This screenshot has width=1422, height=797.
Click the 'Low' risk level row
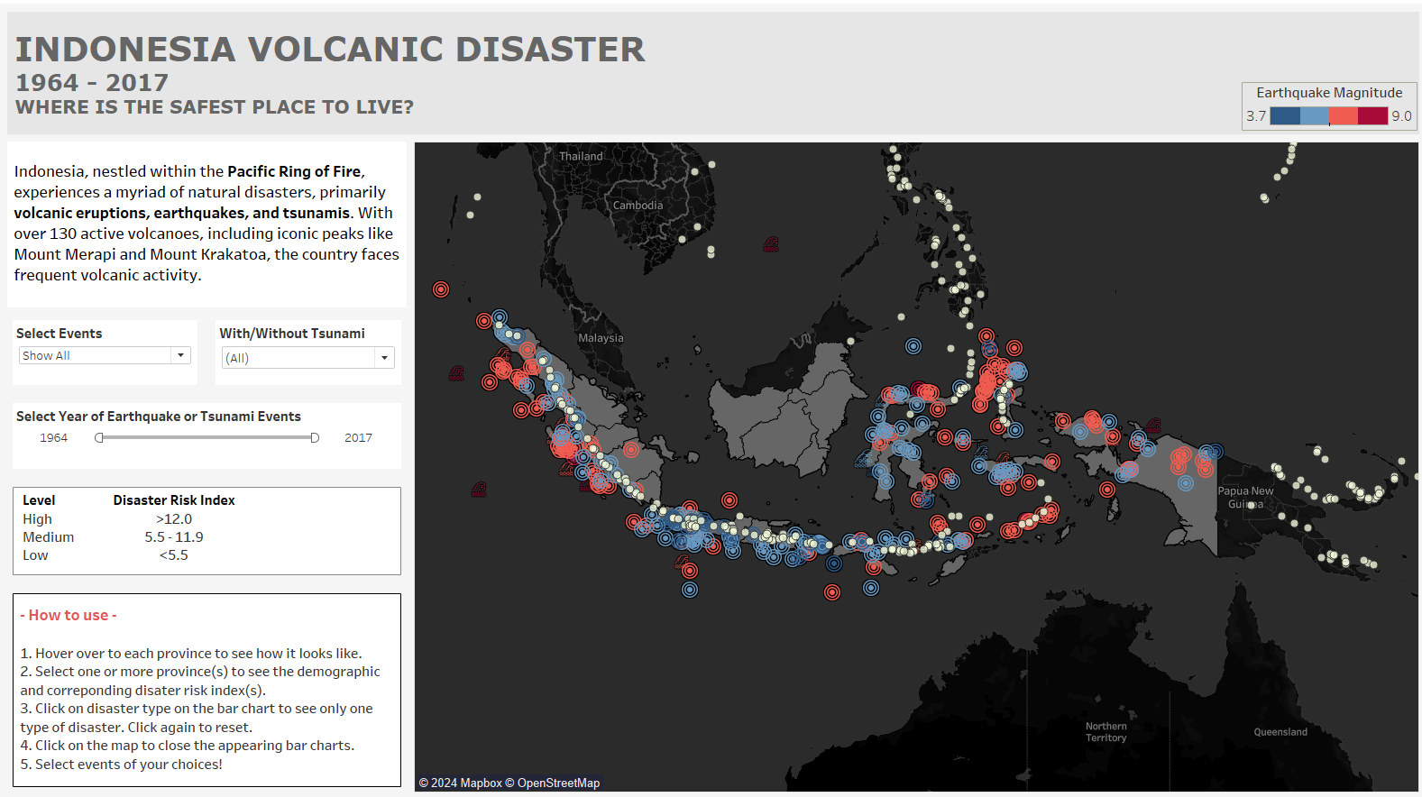[x=35, y=555]
